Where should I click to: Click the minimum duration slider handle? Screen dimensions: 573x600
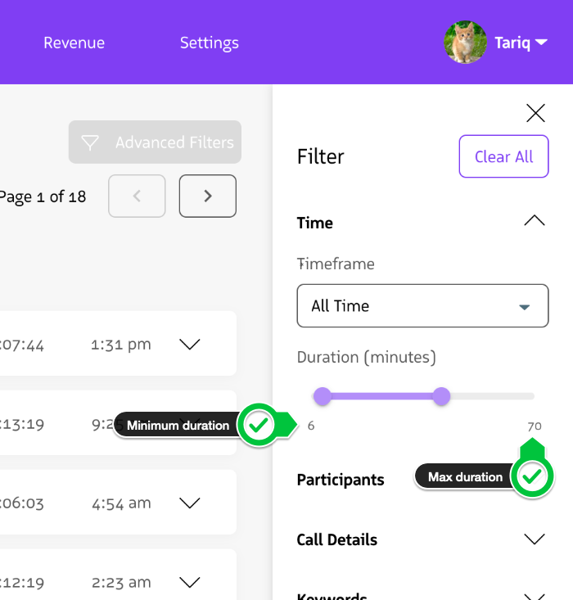click(323, 397)
